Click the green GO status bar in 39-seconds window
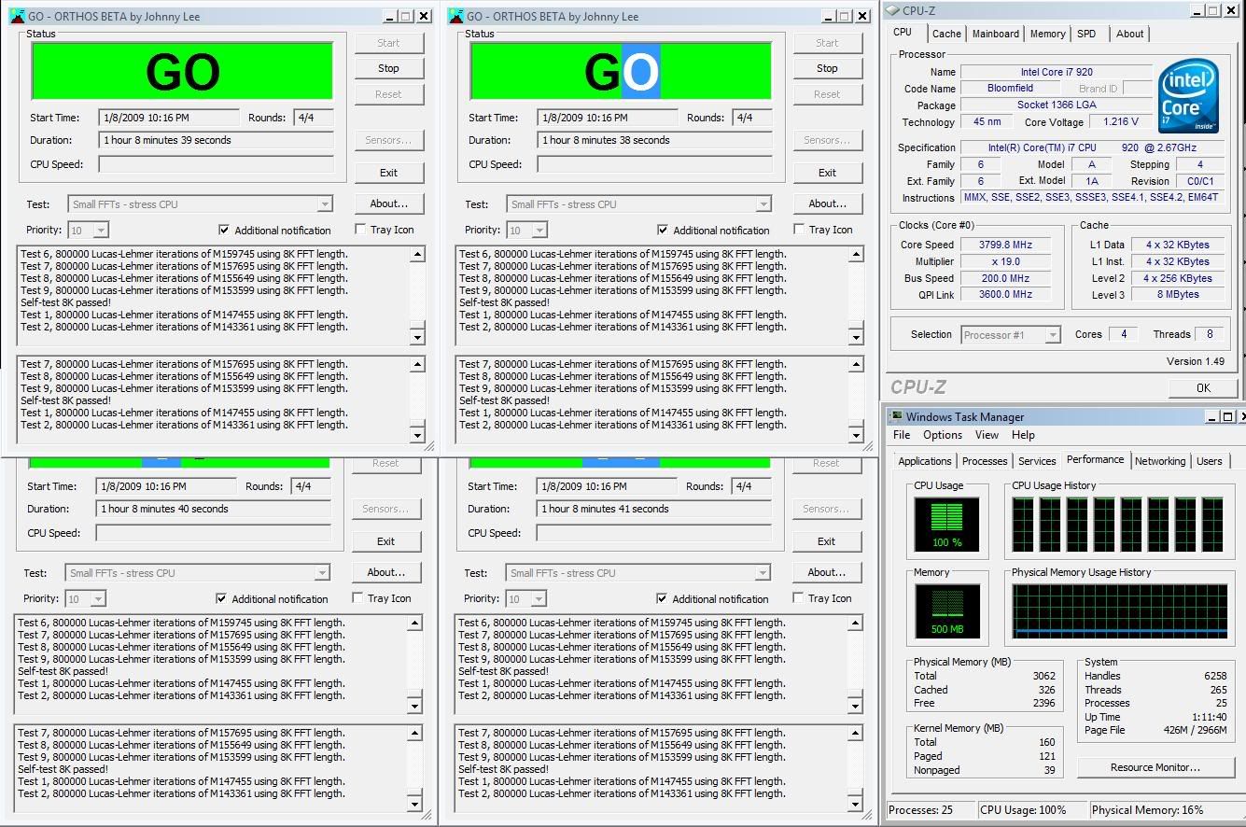The height and width of the screenshot is (827, 1246). click(182, 72)
